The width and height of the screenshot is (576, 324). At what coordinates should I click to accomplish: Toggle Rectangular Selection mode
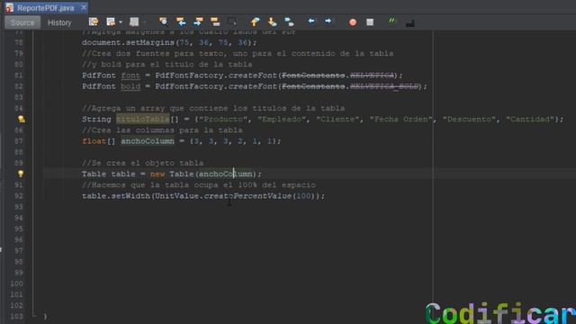tap(232, 22)
